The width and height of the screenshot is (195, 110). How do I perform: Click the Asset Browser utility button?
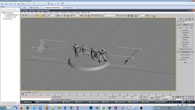[185, 30]
